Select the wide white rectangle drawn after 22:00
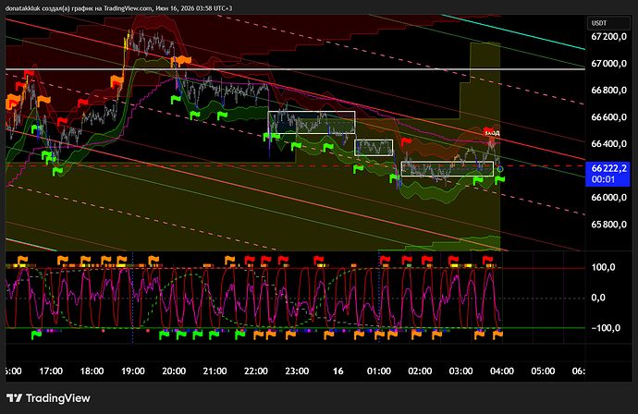Image resolution: width=638 pixels, height=414 pixels. [312, 122]
